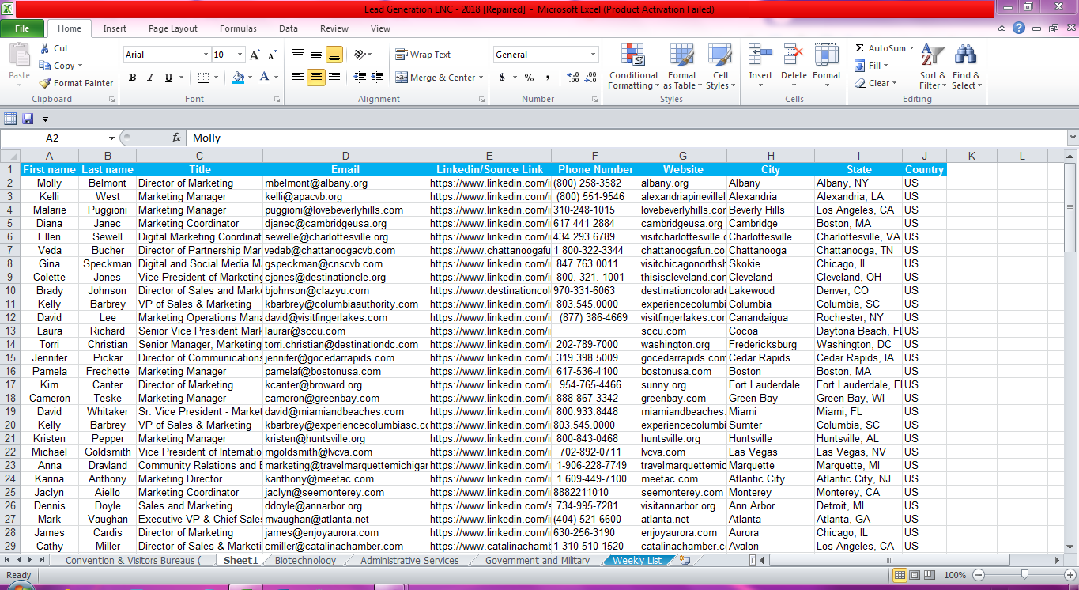
Task: Open the Name Box dropdown arrow
Action: (111, 138)
